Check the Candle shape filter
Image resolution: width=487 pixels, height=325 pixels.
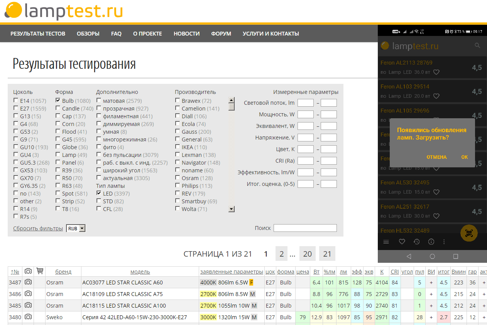pos(58,109)
